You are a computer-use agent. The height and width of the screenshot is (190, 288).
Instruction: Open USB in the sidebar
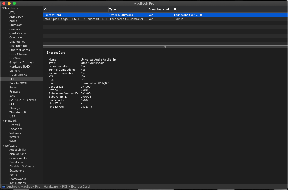12,116
